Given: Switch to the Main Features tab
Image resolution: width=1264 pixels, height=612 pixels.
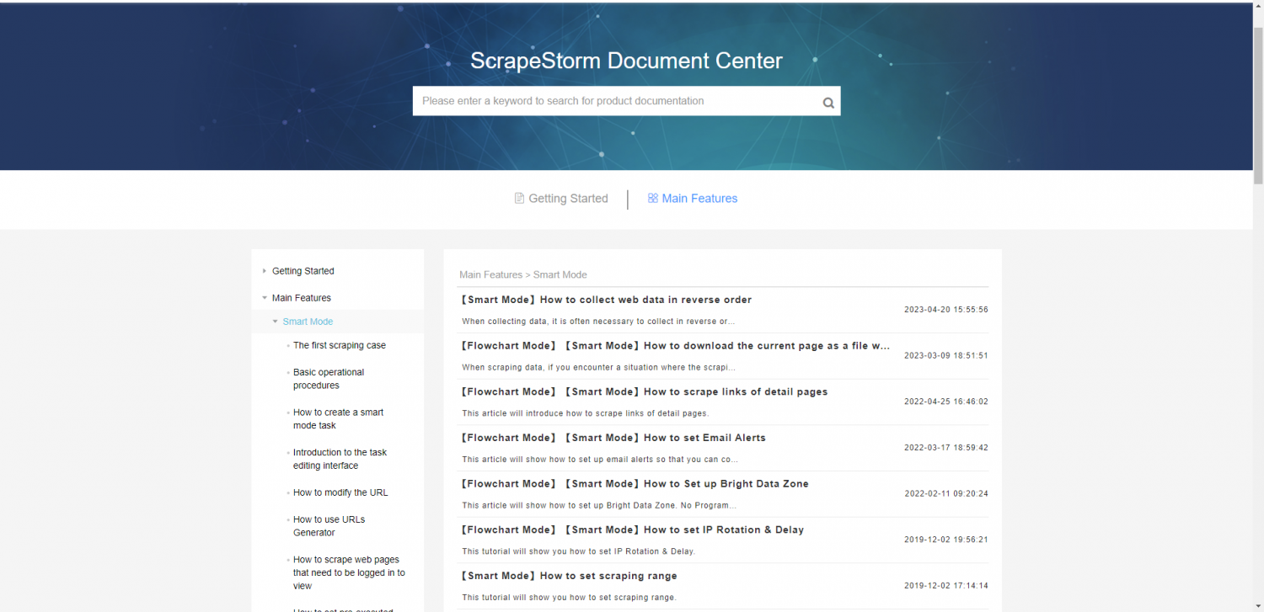Looking at the screenshot, I should (x=693, y=199).
